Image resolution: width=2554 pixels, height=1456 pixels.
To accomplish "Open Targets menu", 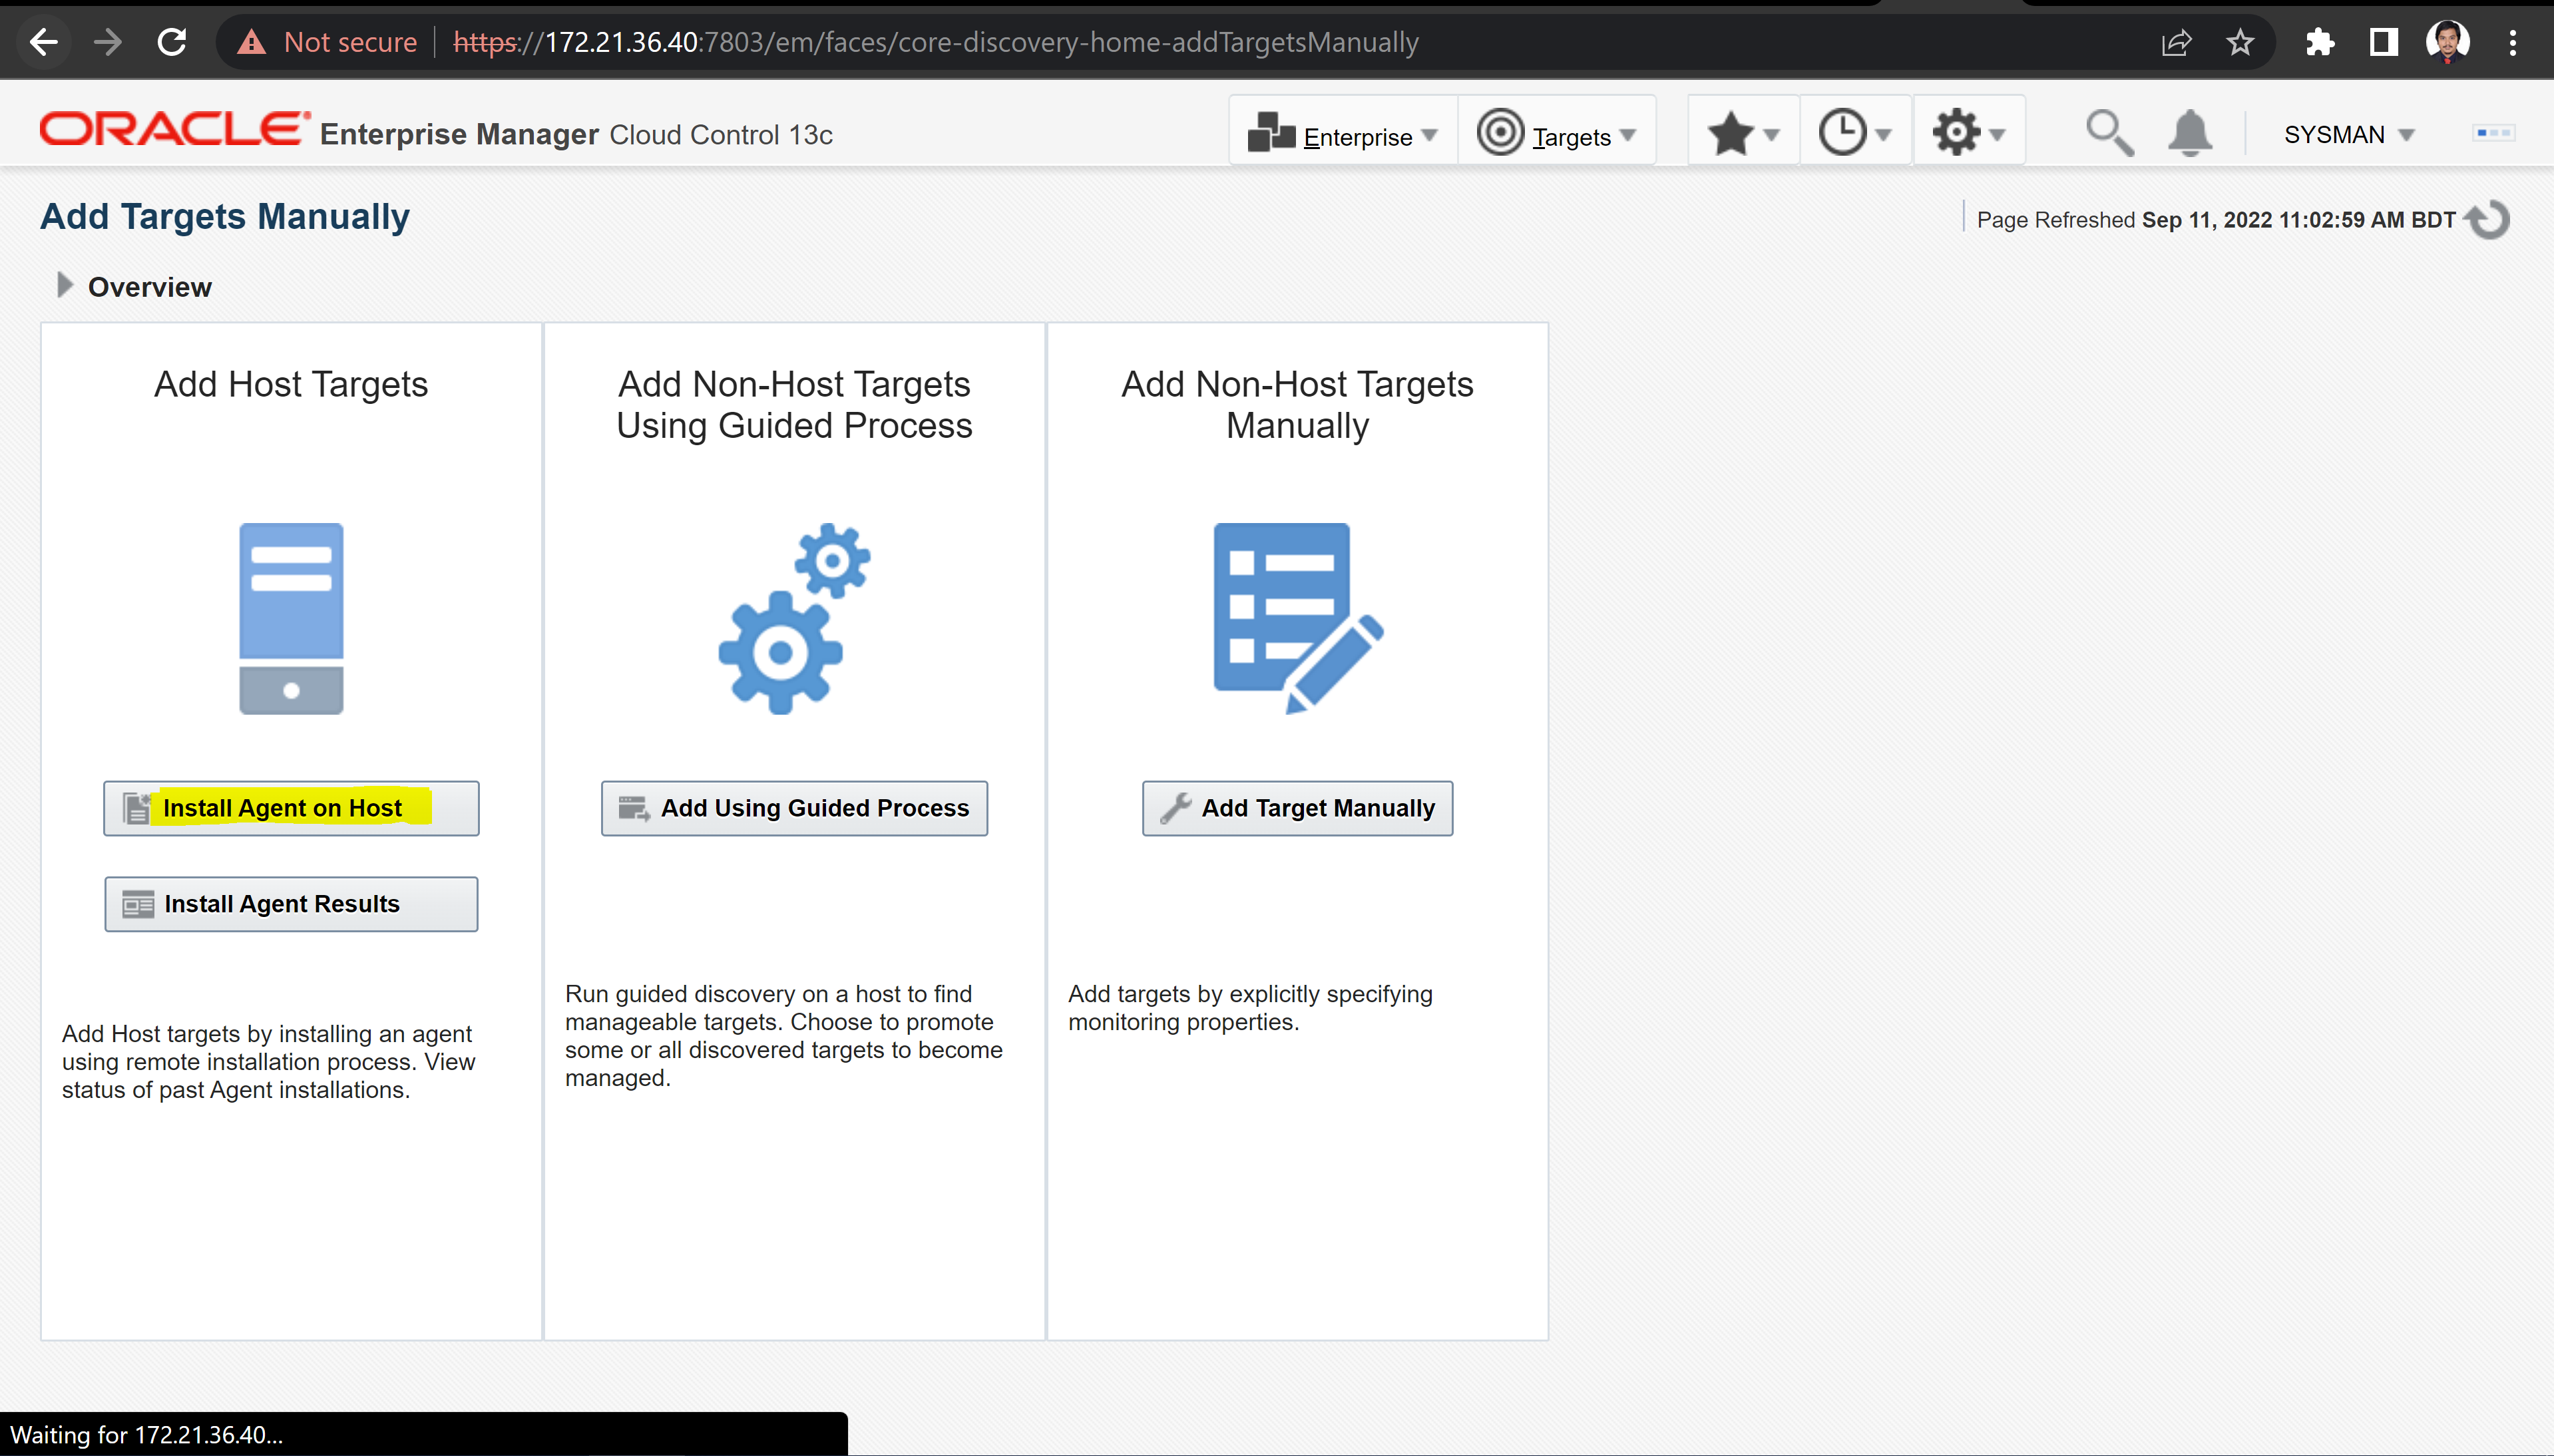I will [1557, 132].
